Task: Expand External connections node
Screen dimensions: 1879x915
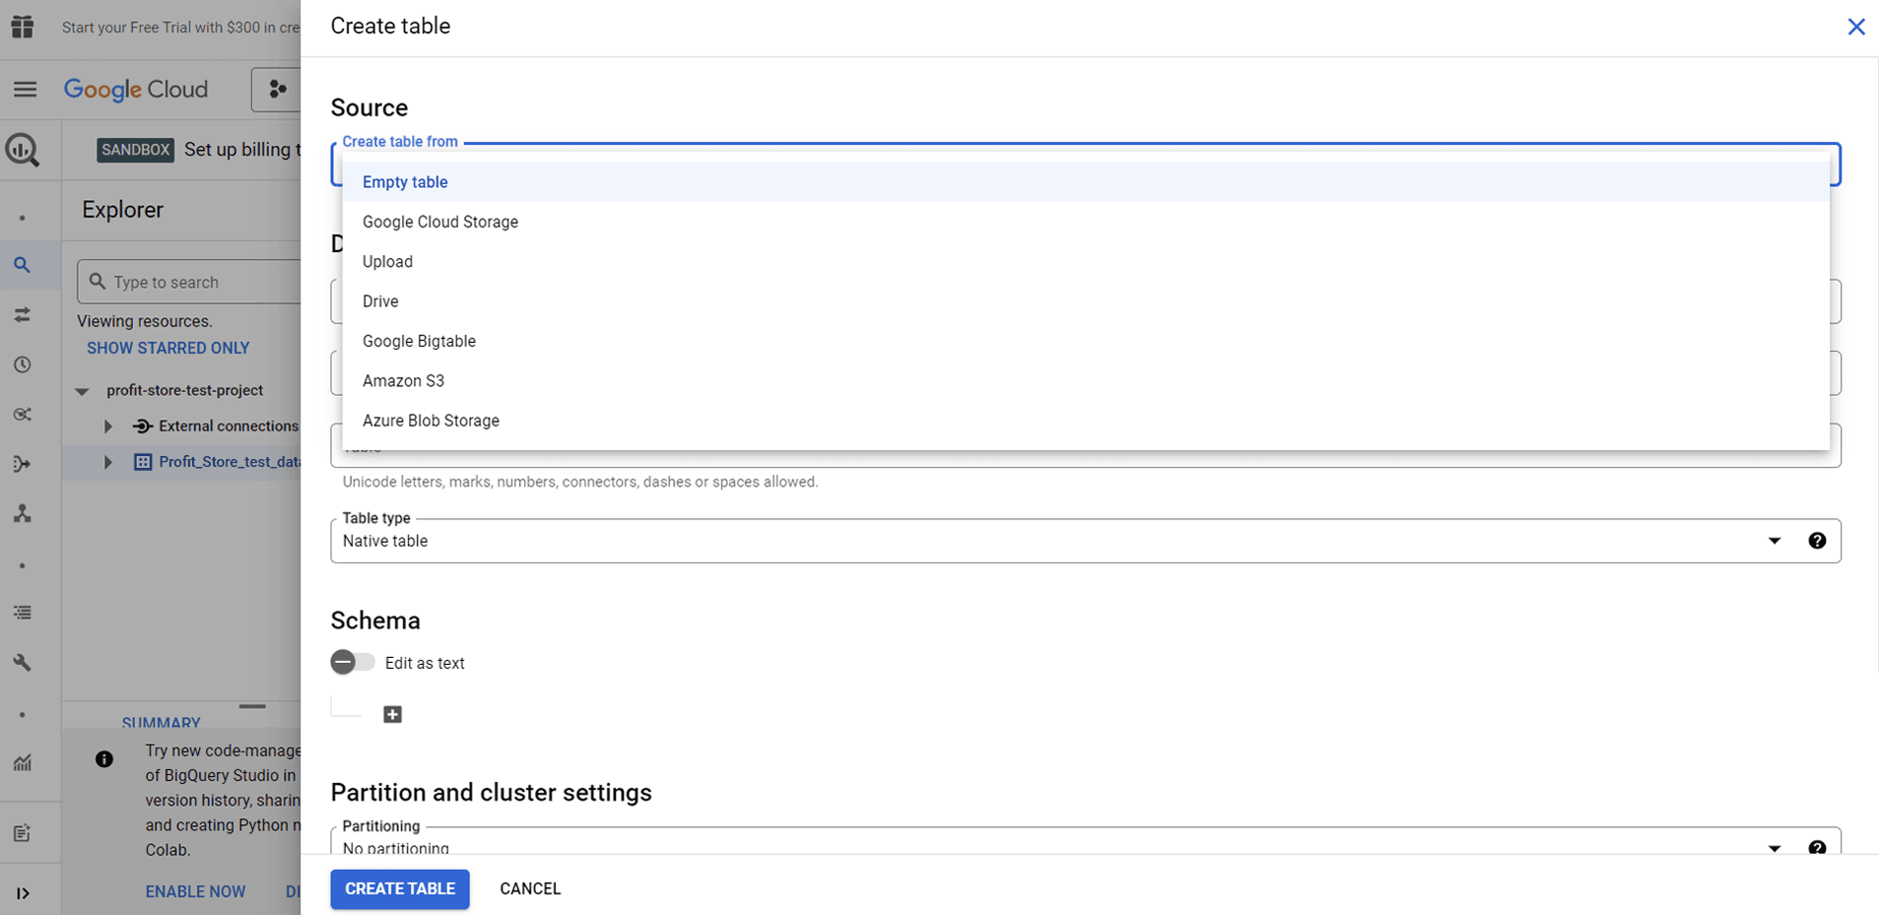Action: pos(108,426)
